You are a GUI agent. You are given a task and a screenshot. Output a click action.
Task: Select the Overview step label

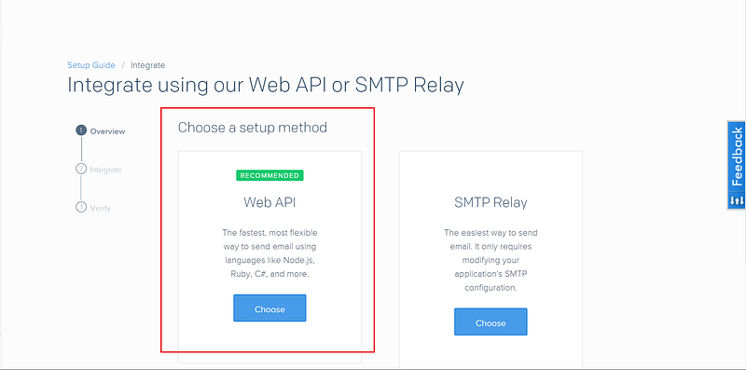[x=107, y=131]
